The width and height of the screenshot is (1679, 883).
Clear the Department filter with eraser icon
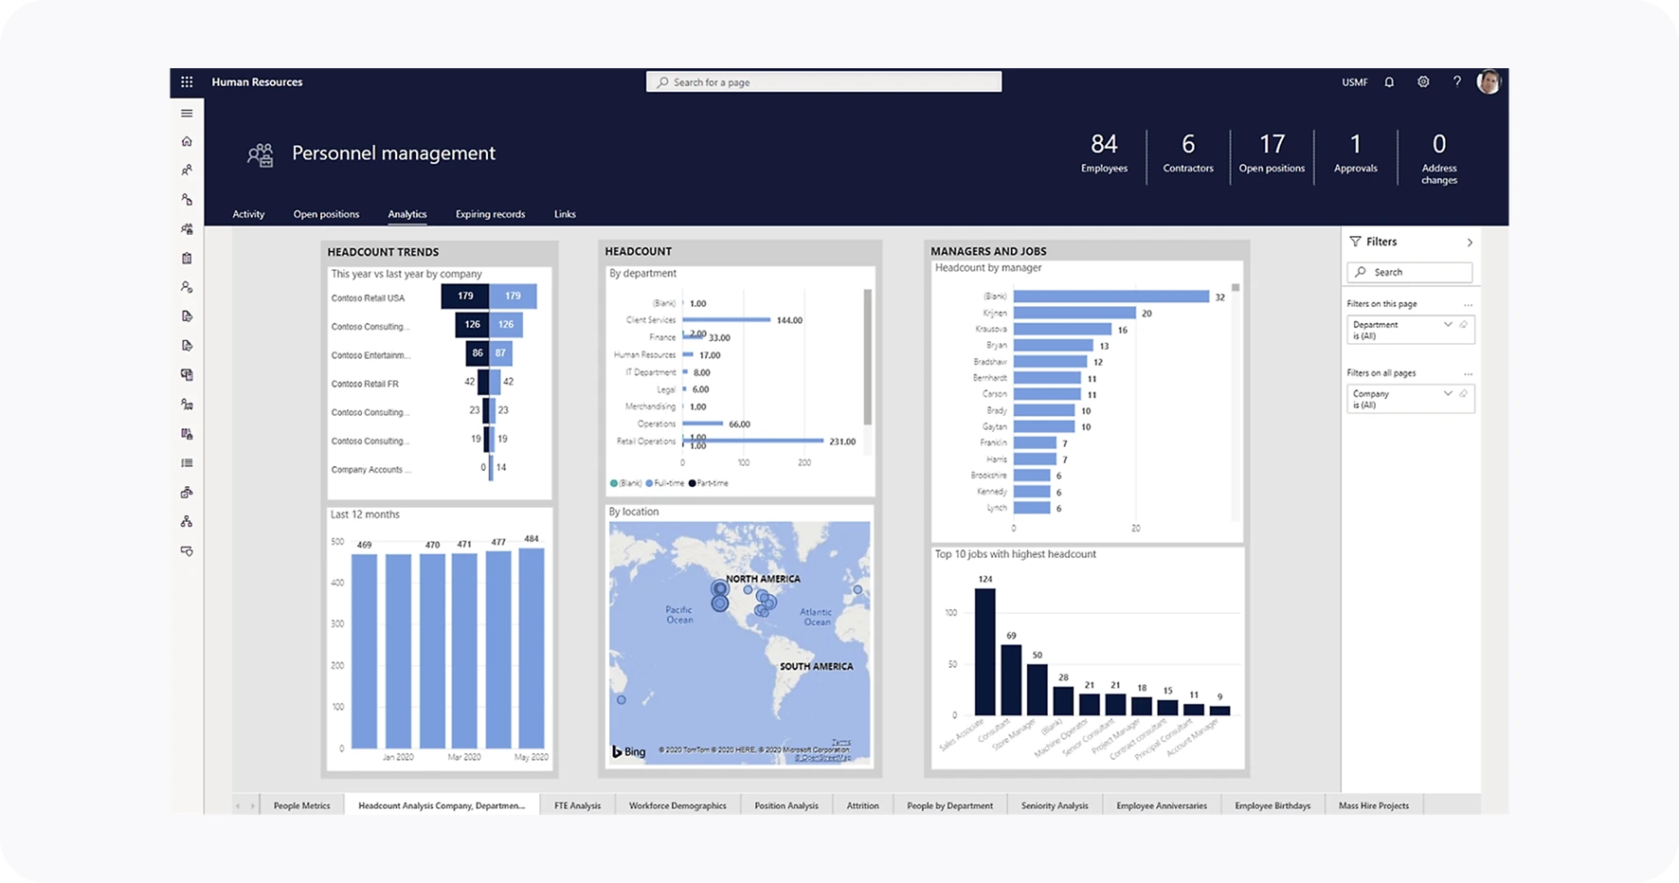coord(1464,325)
